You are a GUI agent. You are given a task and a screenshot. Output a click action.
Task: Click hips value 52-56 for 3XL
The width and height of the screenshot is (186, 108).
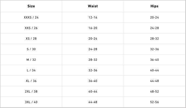pos(154,102)
